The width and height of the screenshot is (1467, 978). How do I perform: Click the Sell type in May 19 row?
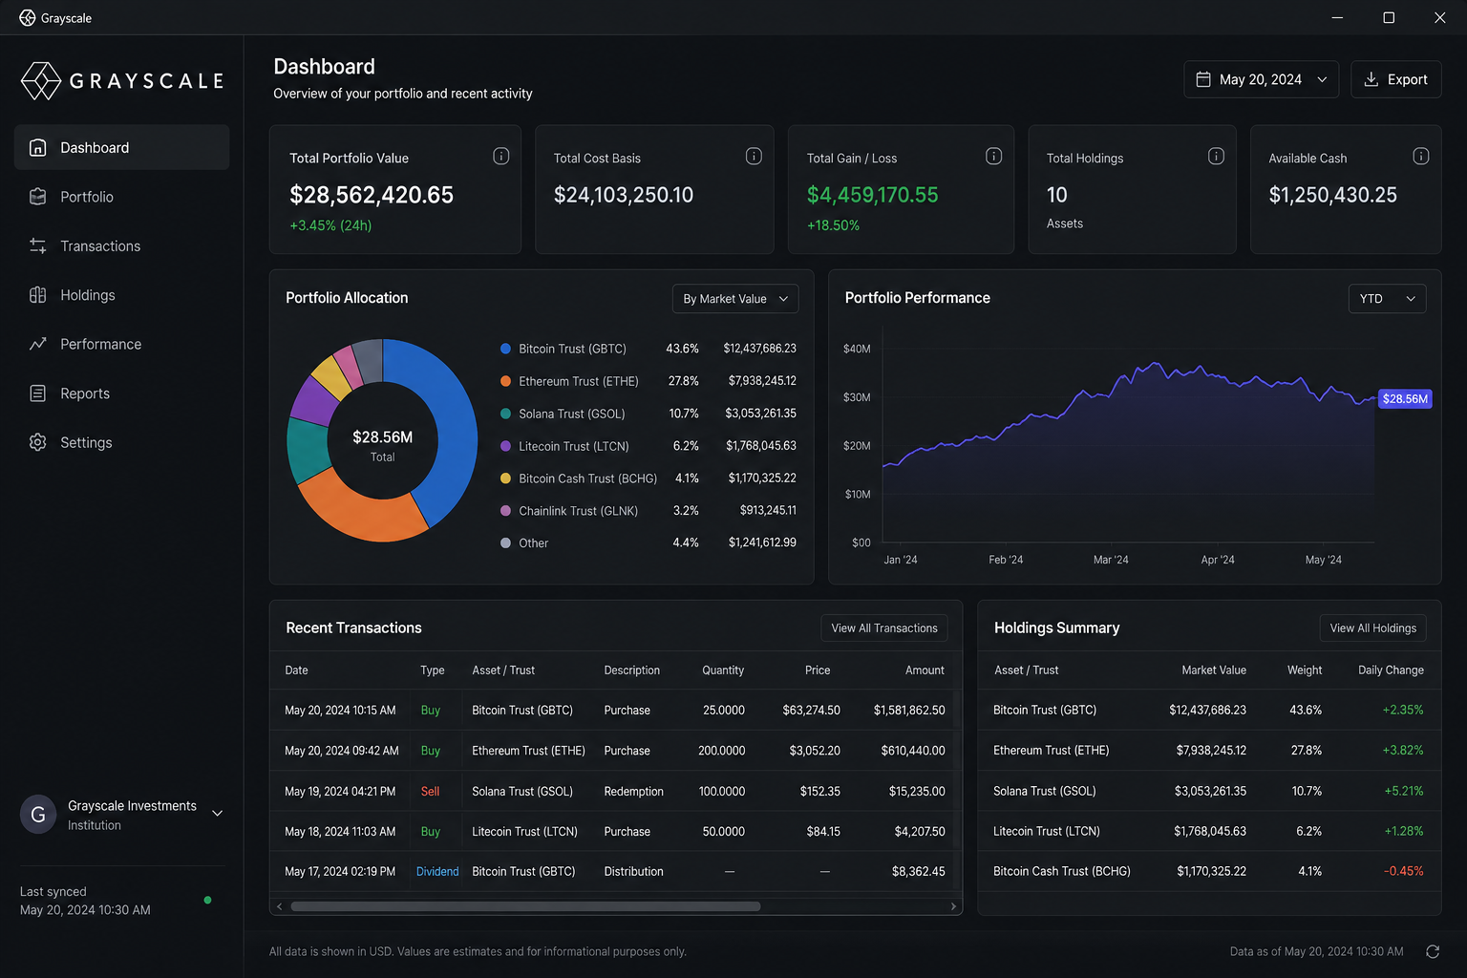coord(430,791)
